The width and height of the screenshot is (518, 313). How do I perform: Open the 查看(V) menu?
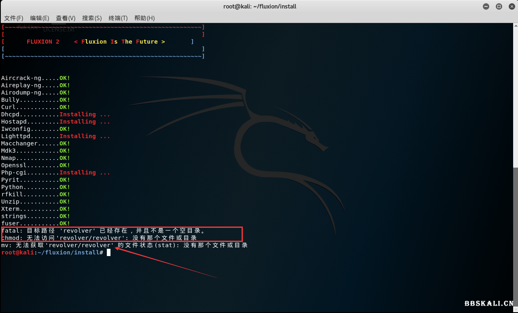[x=66, y=18]
